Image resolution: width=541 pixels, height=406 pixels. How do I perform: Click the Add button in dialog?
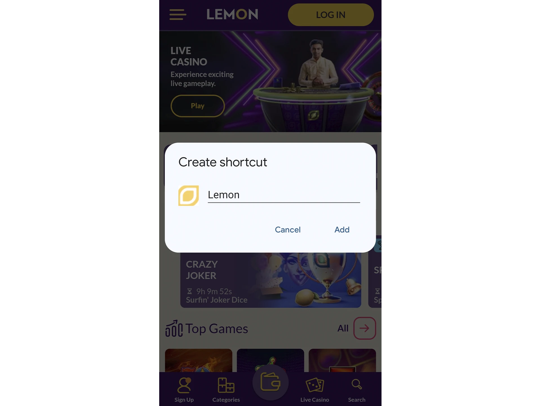coord(342,230)
